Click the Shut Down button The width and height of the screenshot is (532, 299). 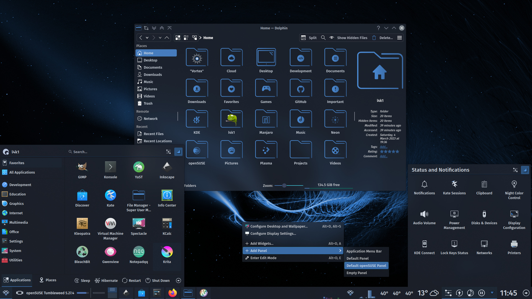tap(158, 280)
